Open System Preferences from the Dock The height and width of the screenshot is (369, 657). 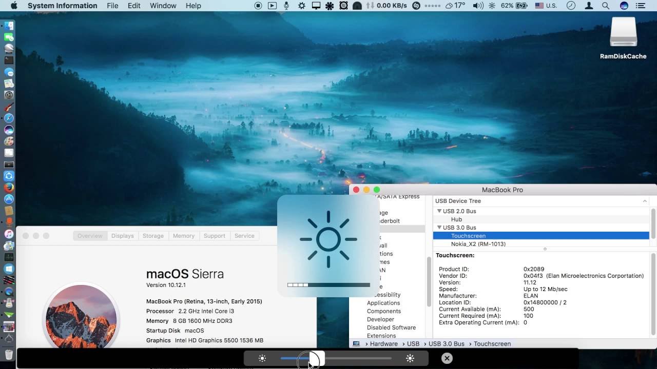click(x=9, y=95)
